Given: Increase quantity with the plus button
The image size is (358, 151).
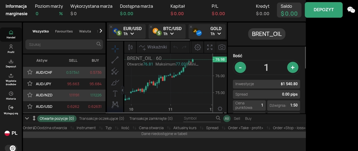Looking at the screenshot, I should [x=293, y=67].
